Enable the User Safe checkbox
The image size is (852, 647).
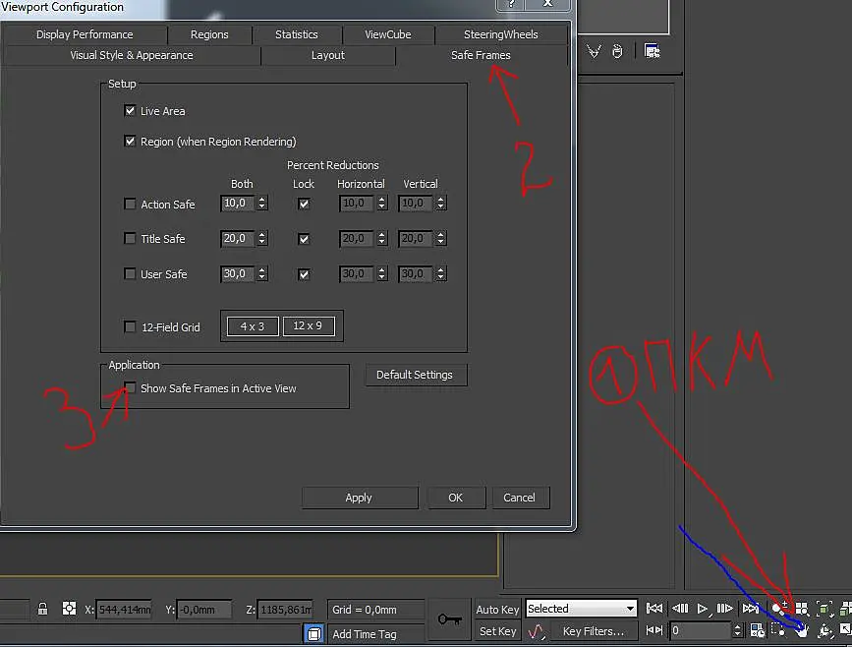click(x=130, y=273)
